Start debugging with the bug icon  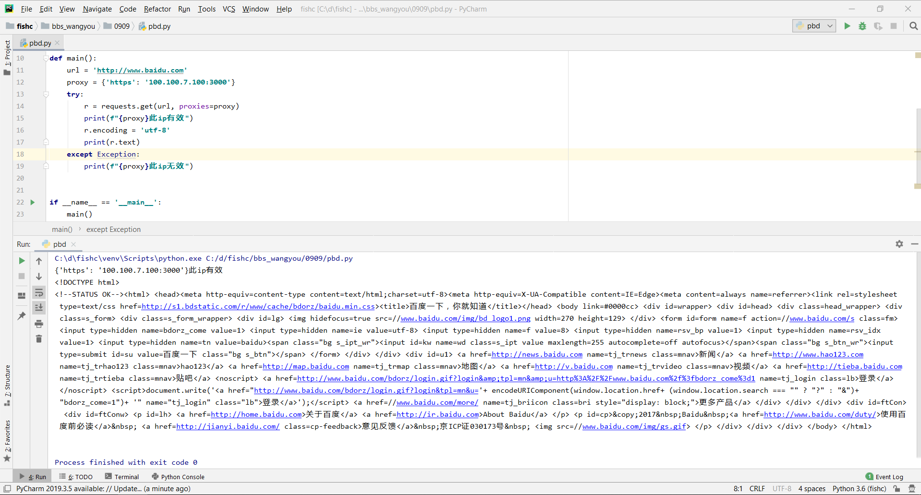point(862,26)
